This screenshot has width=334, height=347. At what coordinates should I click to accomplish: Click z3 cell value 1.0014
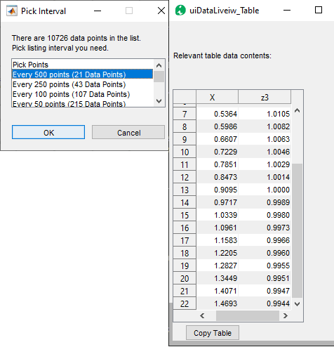tap(265, 177)
